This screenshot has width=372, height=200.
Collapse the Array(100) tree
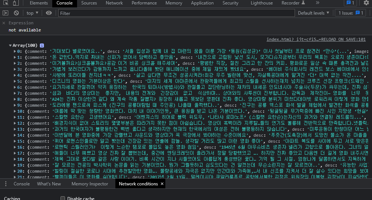point(10,45)
